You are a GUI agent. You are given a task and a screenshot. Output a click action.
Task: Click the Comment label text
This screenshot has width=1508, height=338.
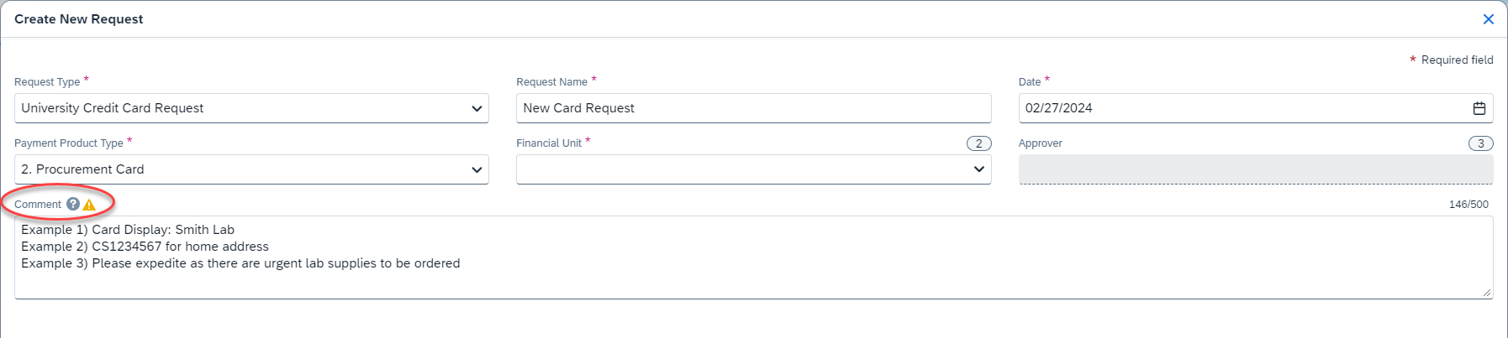pyautogui.click(x=38, y=205)
